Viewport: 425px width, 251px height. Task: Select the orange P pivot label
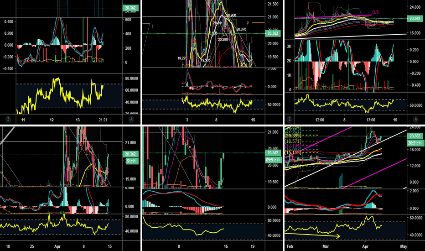pyautogui.click(x=248, y=23)
